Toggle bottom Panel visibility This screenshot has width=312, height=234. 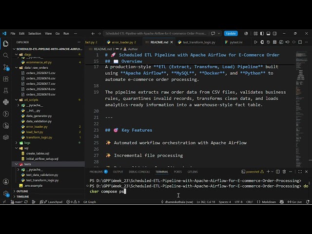point(269,34)
